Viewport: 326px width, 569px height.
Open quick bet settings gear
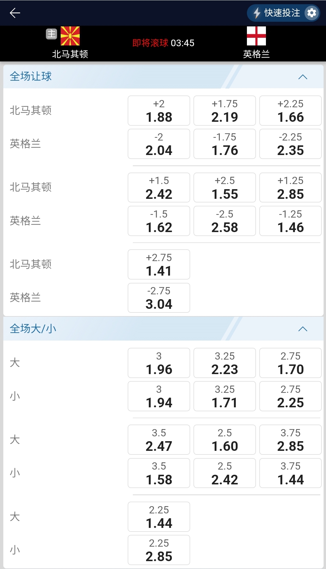(x=312, y=13)
